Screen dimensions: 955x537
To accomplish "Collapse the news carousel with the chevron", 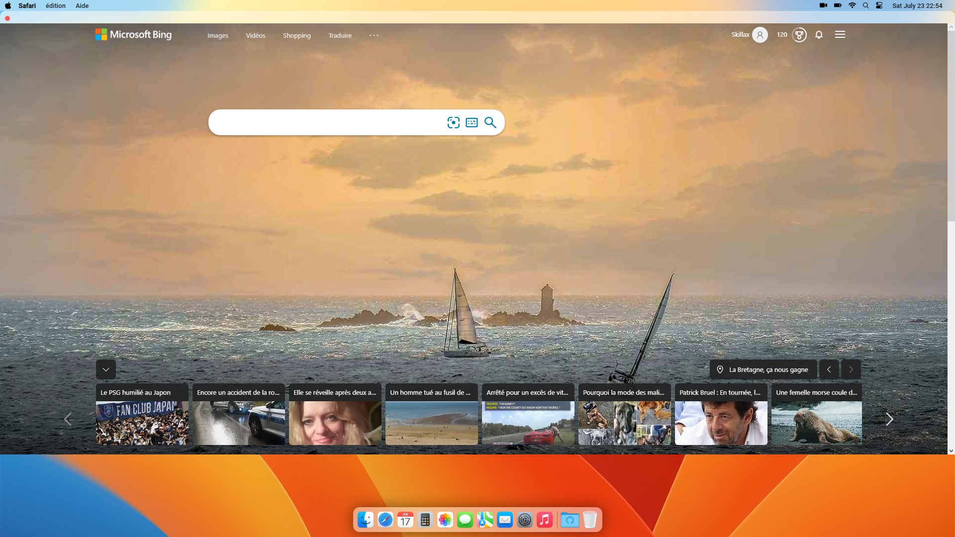I will click(105, 369).
